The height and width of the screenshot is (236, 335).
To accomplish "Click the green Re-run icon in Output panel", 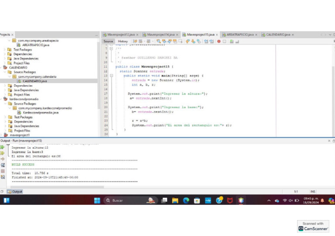I will (x=3, y=148).
